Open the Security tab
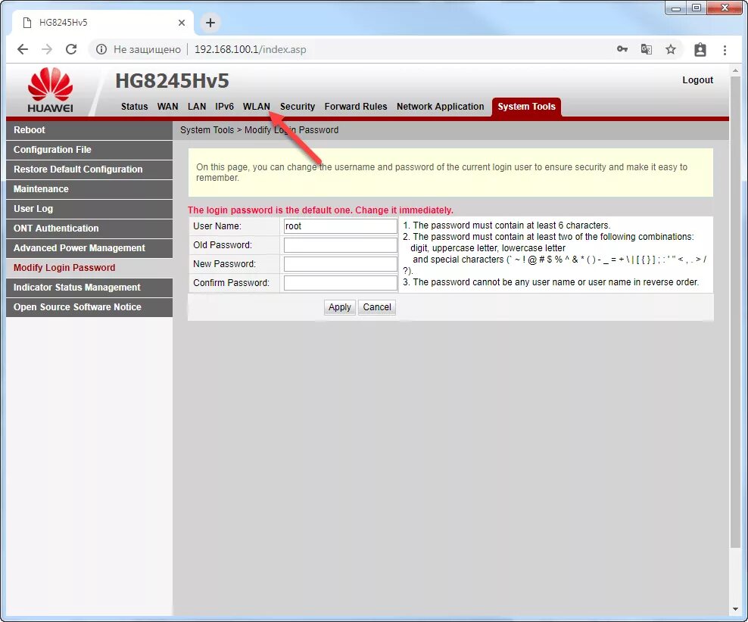Image resolution: width=748 pixels, height=622 pixels. click(298, 106)
